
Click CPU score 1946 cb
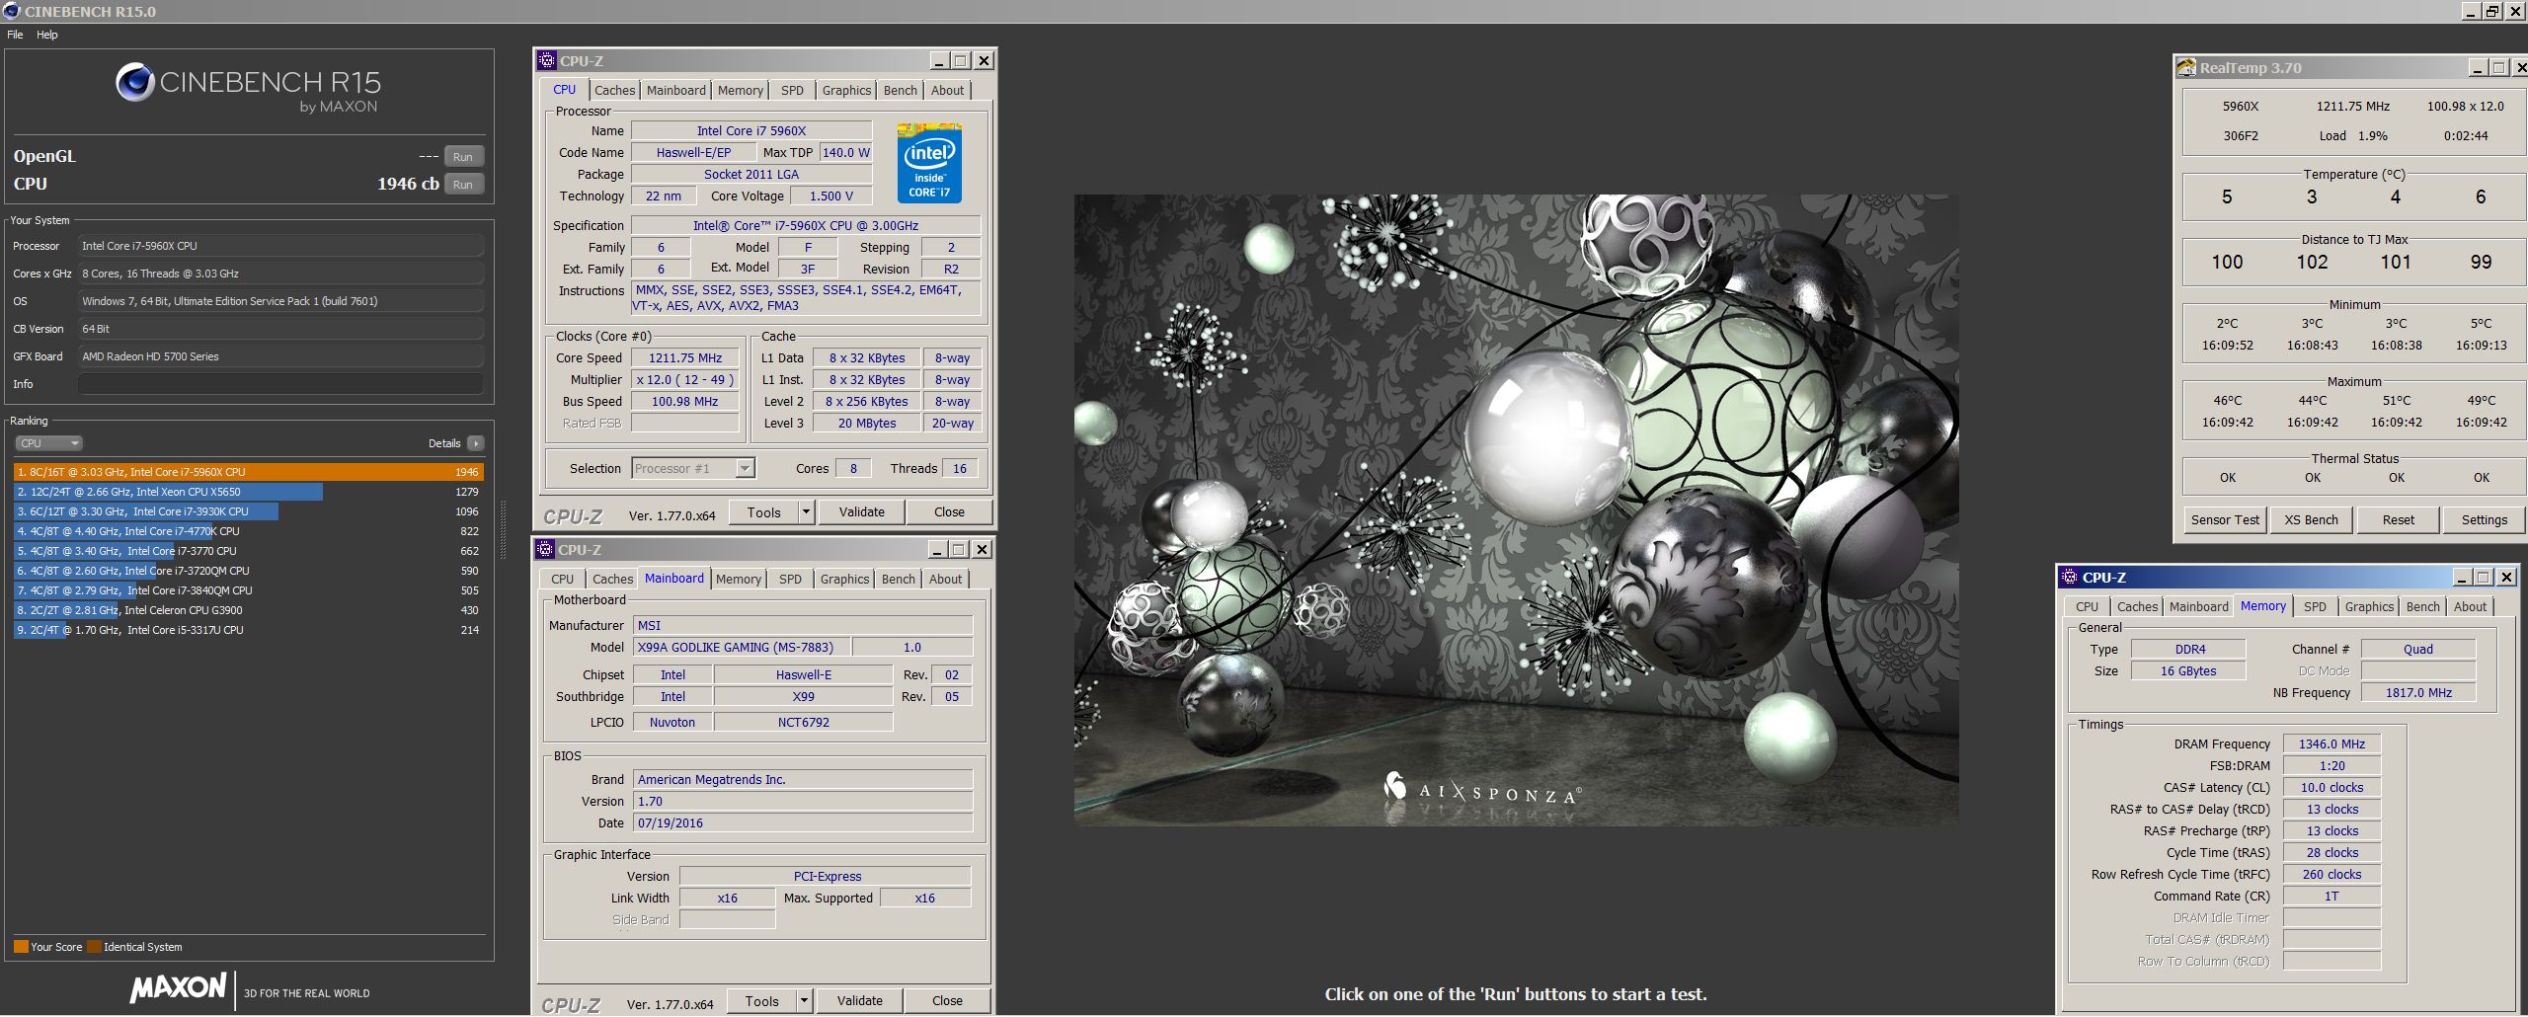[x=408, y=184]
